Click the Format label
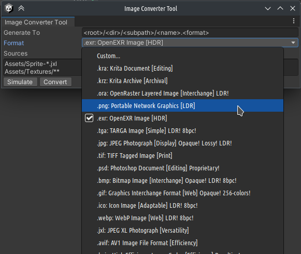This screenshot has height=254, width=301. tap(14, 43)
